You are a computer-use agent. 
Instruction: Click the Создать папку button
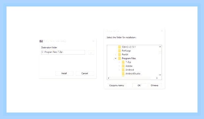[117, 86]
